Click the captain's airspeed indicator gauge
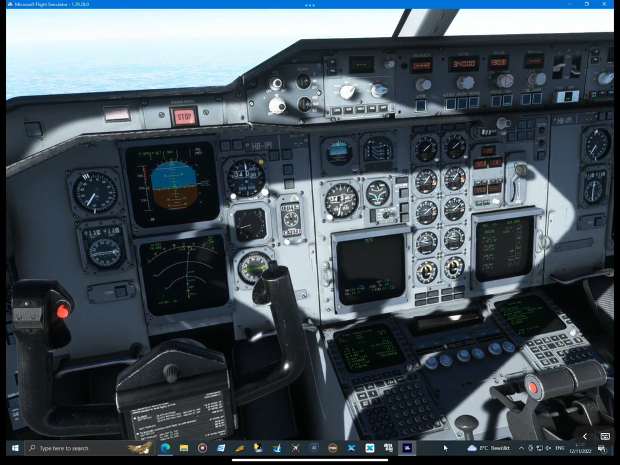Image resolution: width=620 pixels, height=465 pixels. click(x=95, y=193)
